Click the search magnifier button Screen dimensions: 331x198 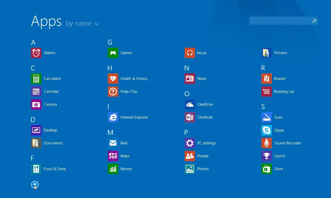tap(314, 21)
